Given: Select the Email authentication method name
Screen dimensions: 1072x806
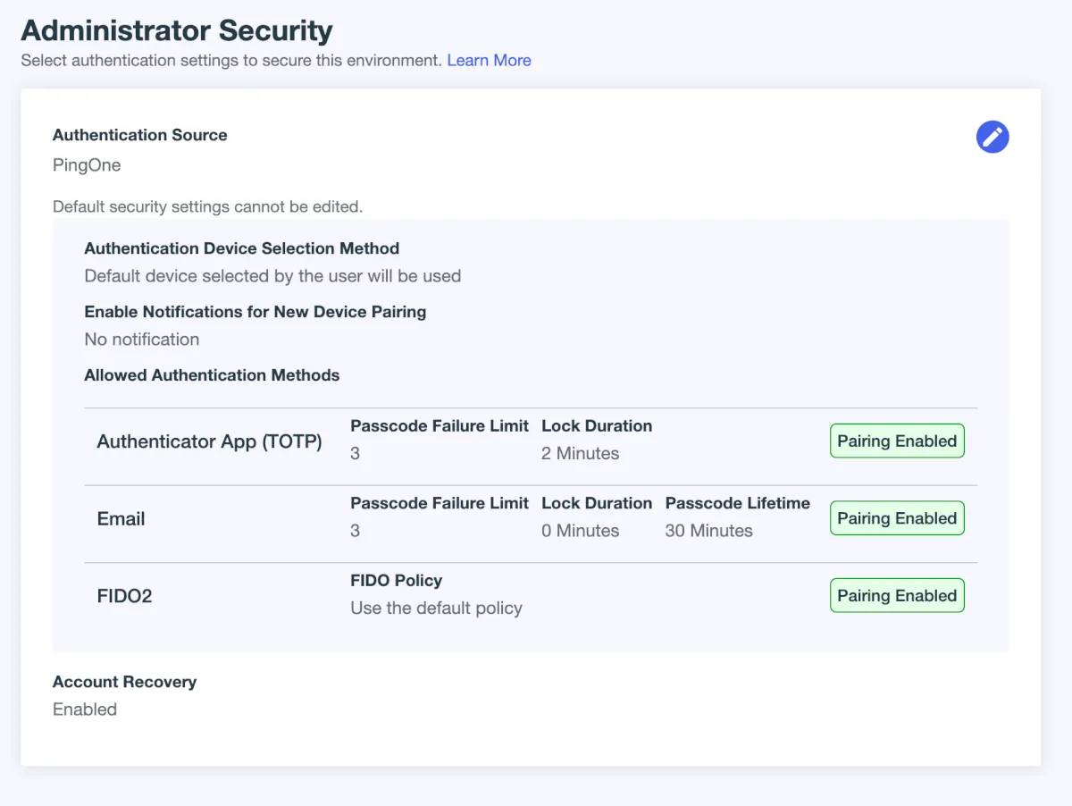Looking at the screenshot, I should (121, 519).
